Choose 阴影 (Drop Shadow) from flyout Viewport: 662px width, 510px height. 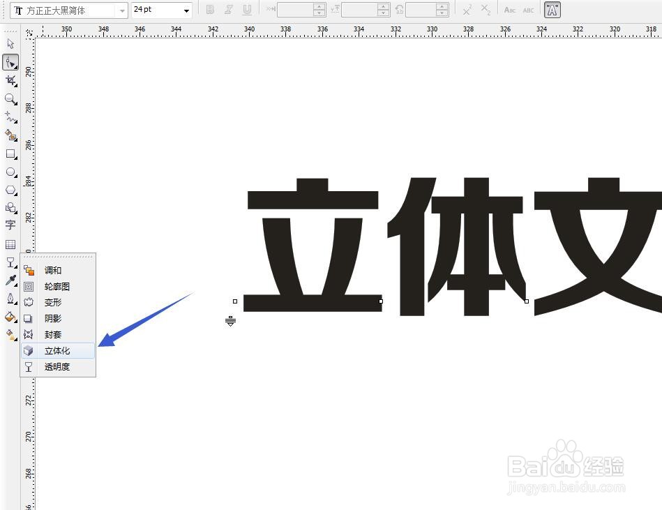(x=58, y=318)
